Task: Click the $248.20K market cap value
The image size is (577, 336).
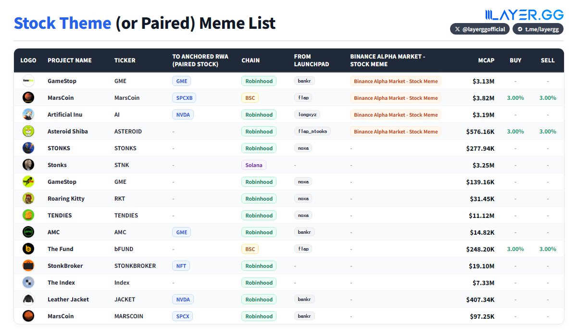Action: pyautogui.click(x=480, y=249)
